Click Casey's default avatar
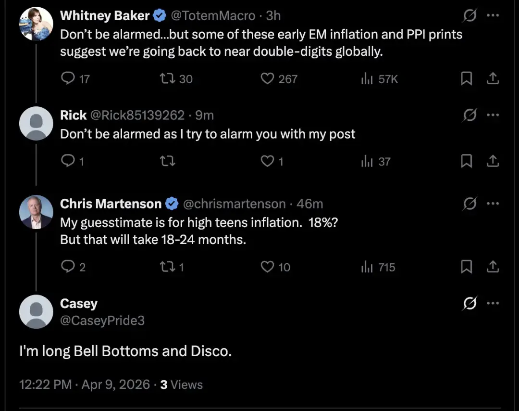The height and width of the screenshot is (411, 519). point(36,311)
